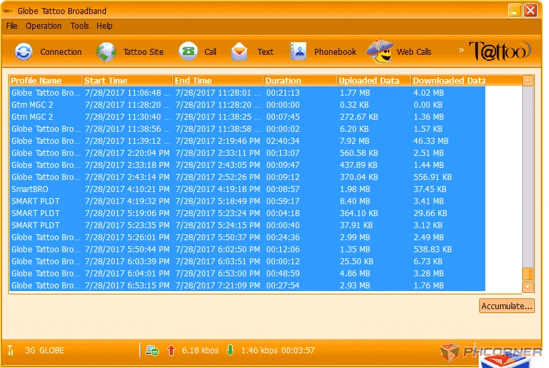Click uploaded data 272.67 KB cell
Screen dimensions: 549x368
click(x=359, y=116)
